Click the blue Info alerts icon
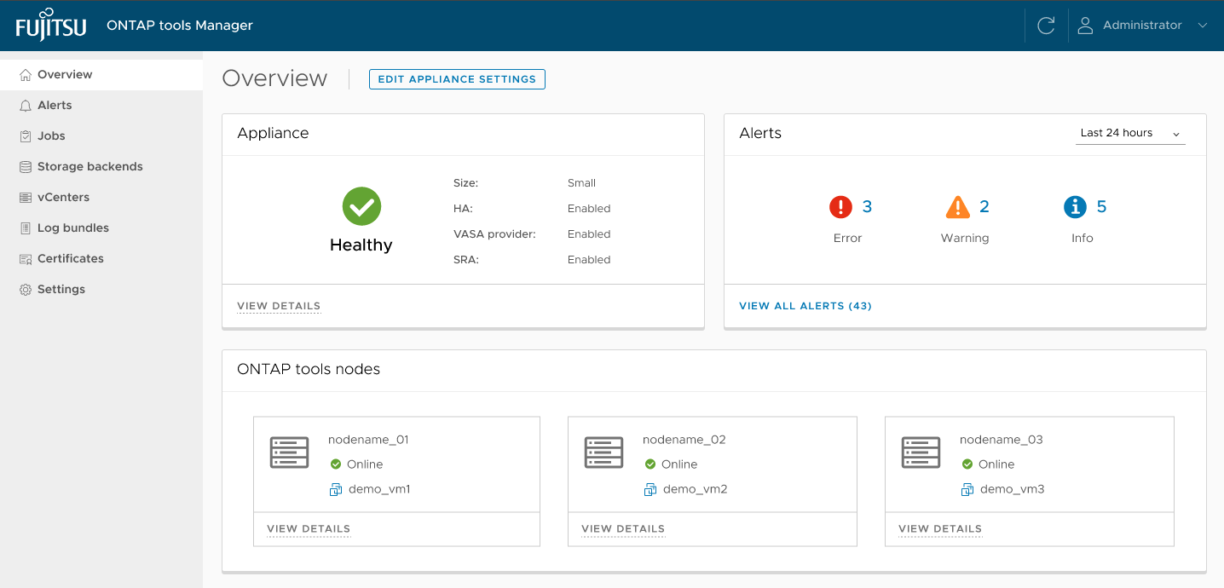 pos(1075,206)
